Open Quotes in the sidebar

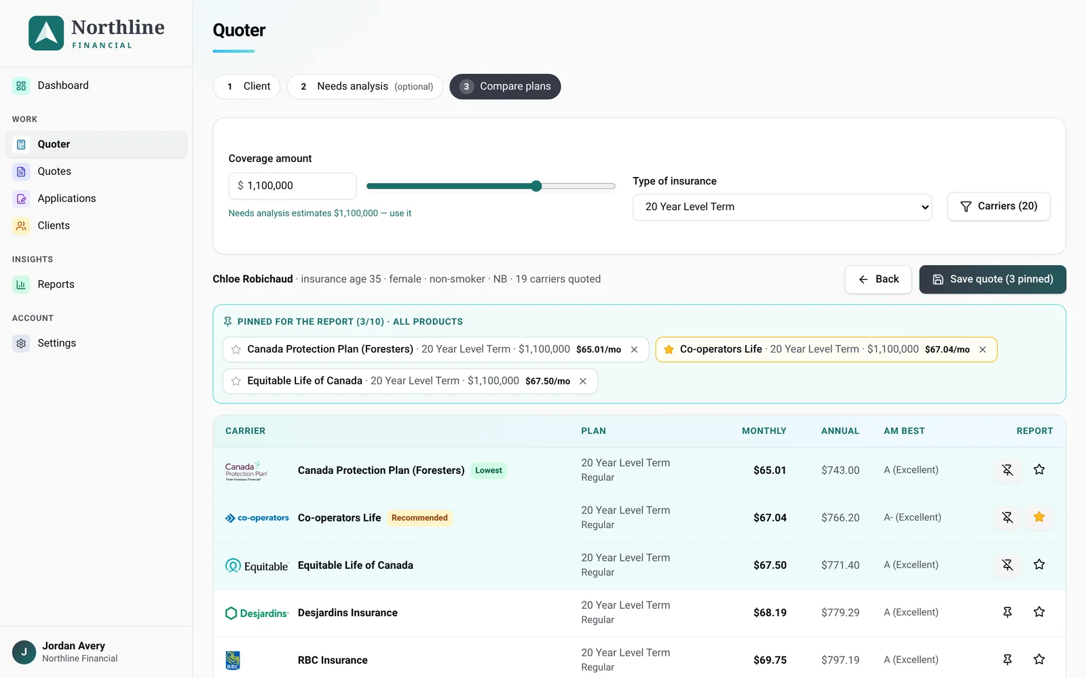pyautogui.click(x=96, y=172)
